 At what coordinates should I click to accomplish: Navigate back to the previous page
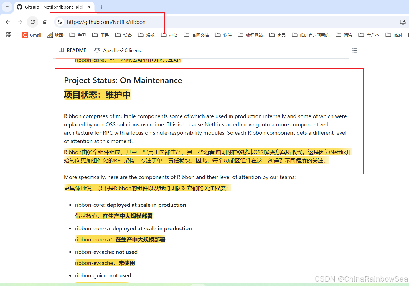[x=7, y=22]
